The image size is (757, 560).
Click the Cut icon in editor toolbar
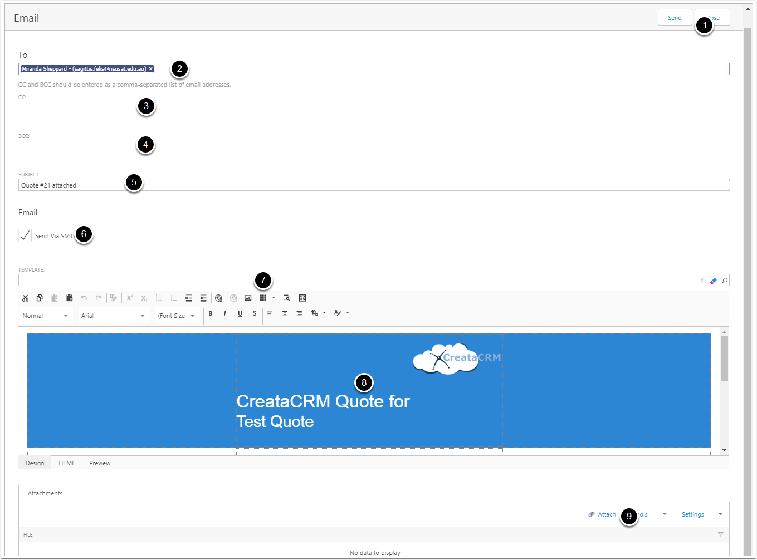25,298
